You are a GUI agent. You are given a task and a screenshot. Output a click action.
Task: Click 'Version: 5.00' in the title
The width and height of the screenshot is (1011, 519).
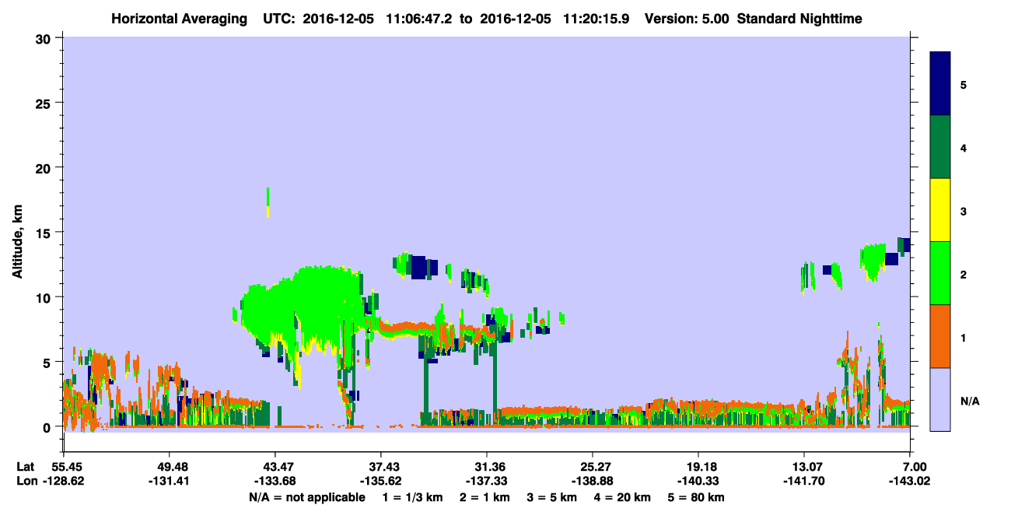[687, 18]
